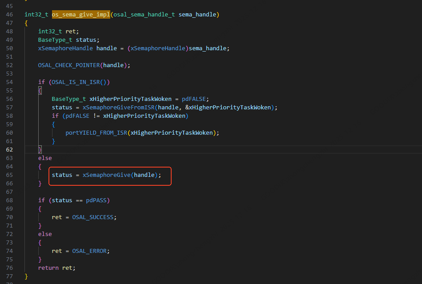Click the portYIELD_FROM_ISR call

point(96,133)
